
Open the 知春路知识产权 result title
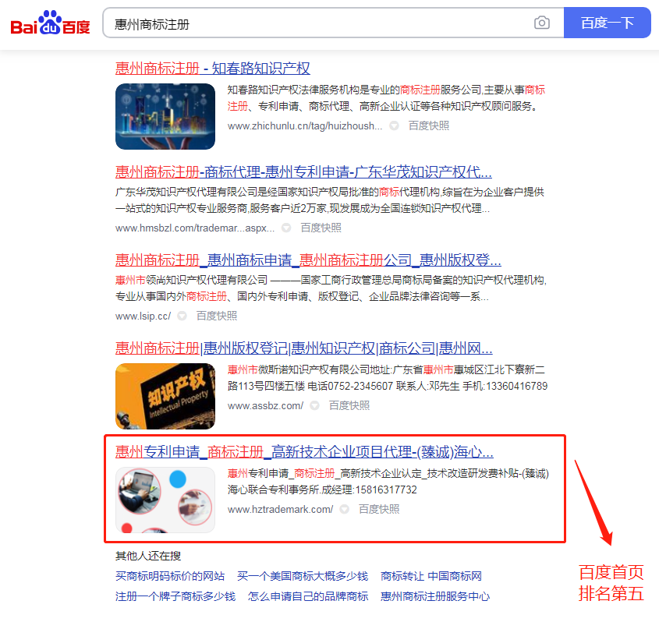(x=213, y=69)
